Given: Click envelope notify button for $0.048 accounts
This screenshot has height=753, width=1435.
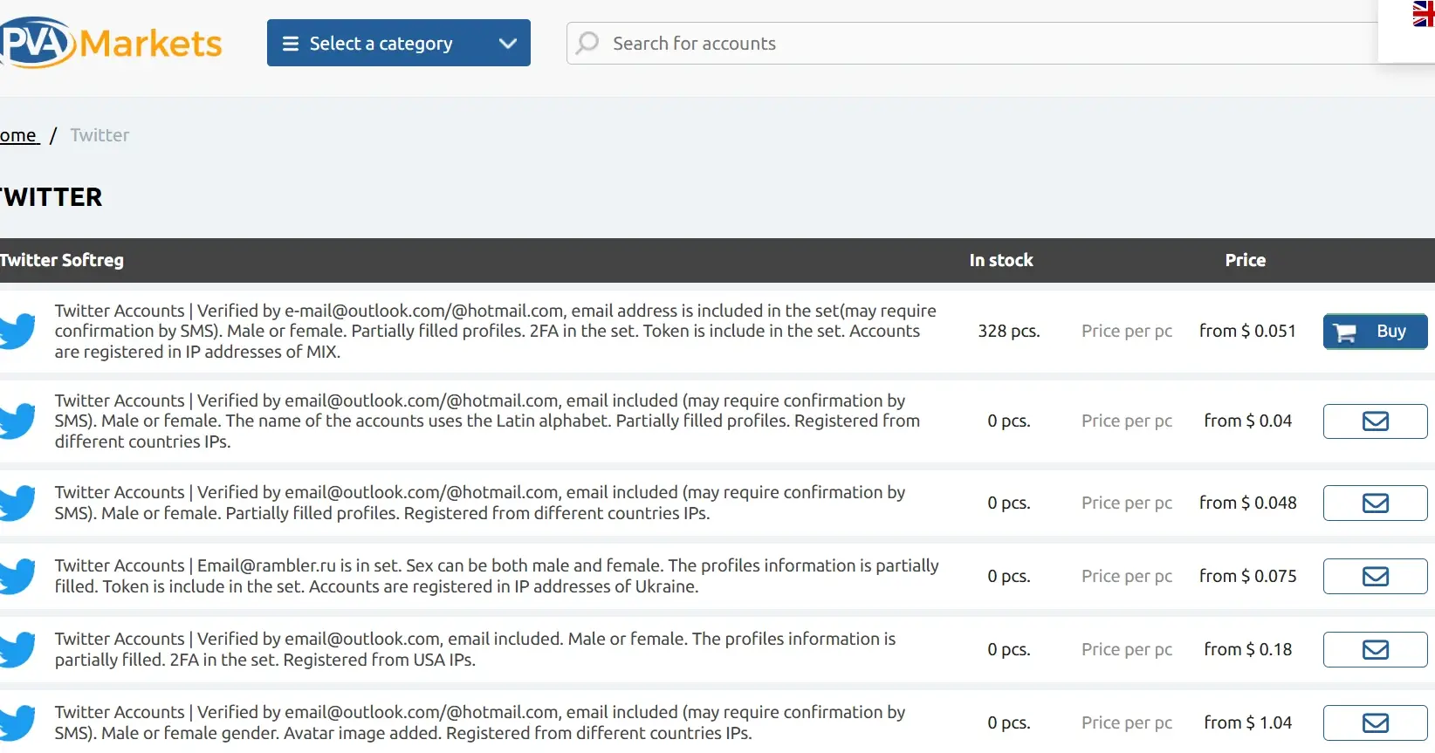Looking at the screenshot, I should pyautogui.click(x=1376, y=503).
